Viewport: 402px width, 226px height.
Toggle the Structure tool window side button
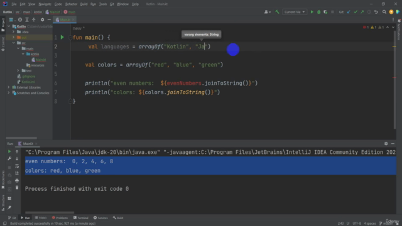3,203
